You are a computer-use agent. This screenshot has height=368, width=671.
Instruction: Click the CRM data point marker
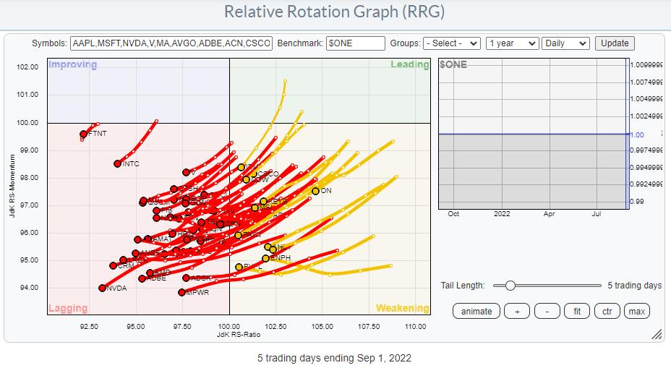click(113, 265)
